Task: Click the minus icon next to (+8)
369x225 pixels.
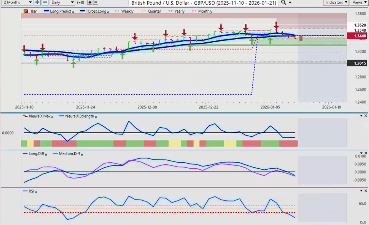Action: click(x=95, y=3)
